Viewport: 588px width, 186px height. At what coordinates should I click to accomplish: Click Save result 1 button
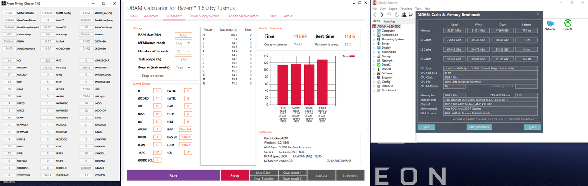point(292,173)
